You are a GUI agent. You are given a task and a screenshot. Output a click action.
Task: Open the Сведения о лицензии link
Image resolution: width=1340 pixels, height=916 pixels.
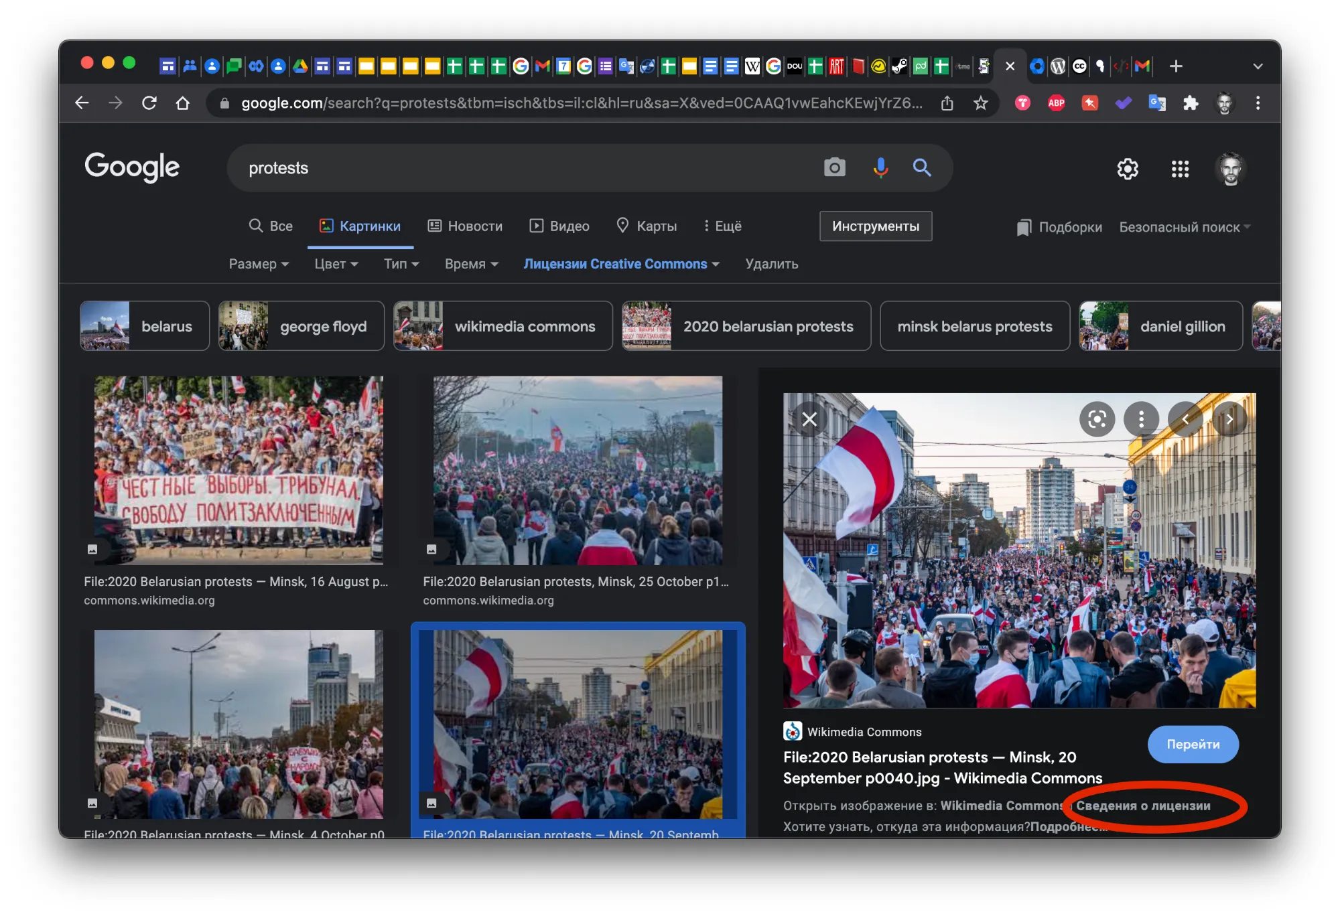tap(1143, 806)
